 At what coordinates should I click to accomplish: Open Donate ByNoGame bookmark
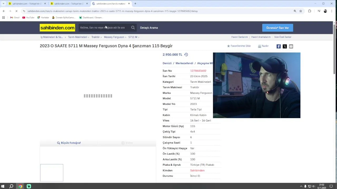click(64, 18)
